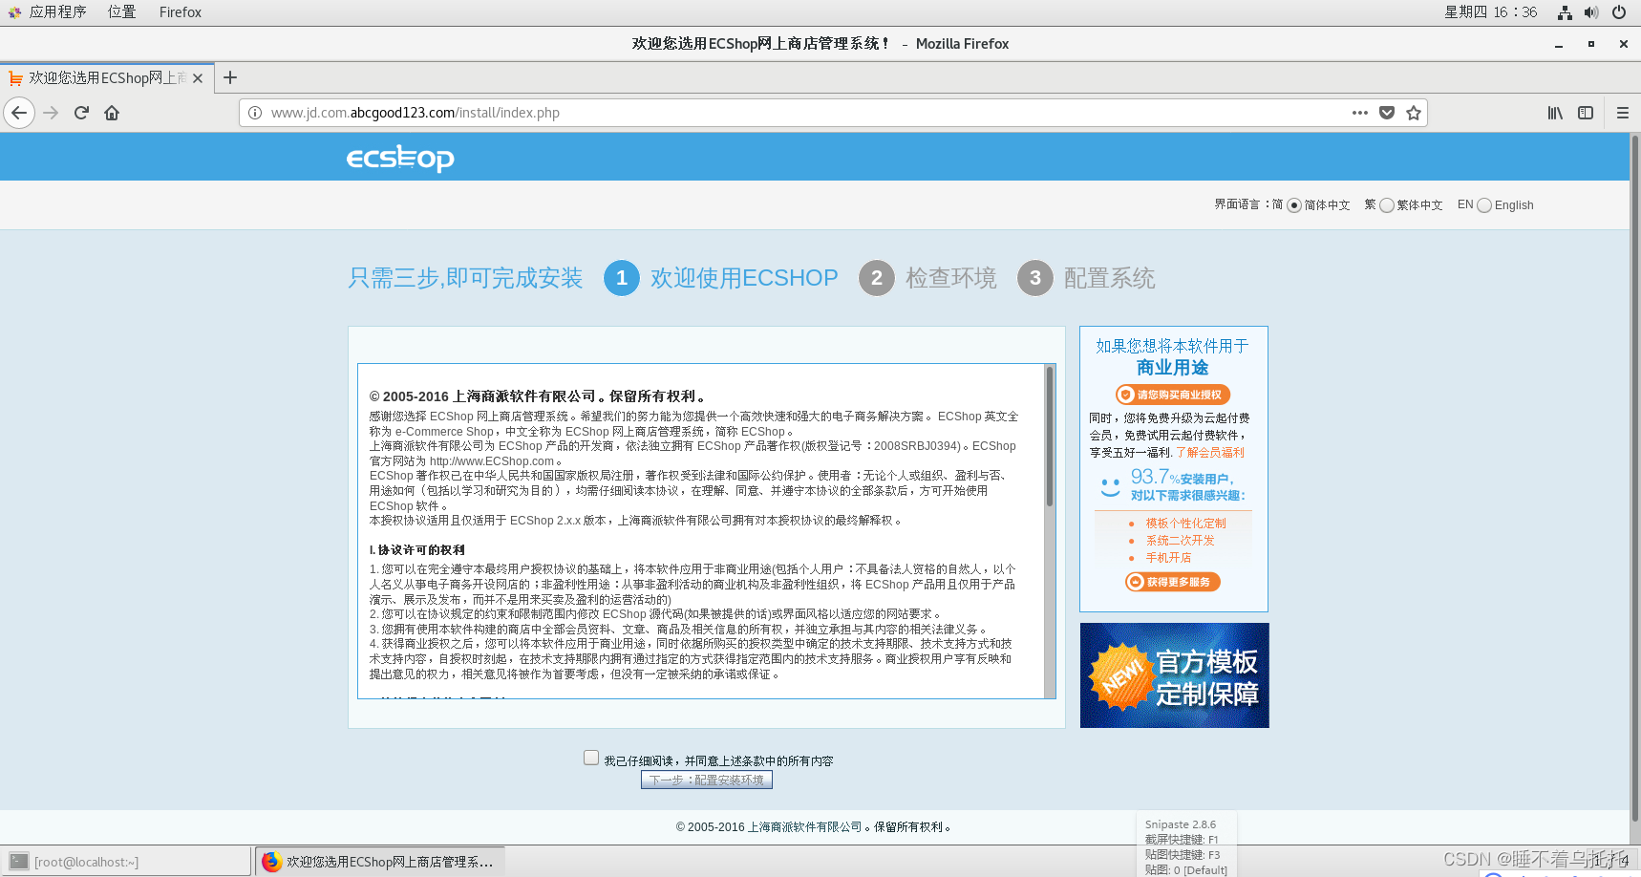Show site information icon in address bar
1641x877 pixels.
tap(255, 113)
